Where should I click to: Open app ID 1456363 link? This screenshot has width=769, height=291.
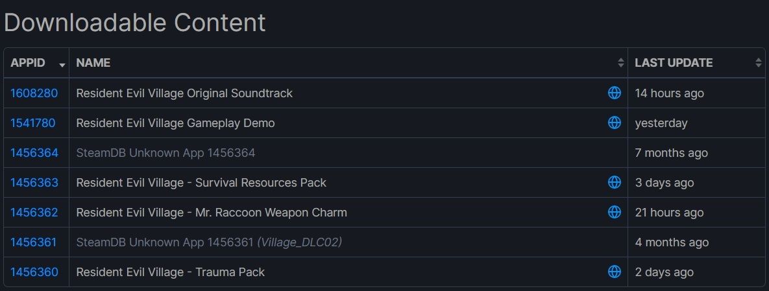point(34,183)
